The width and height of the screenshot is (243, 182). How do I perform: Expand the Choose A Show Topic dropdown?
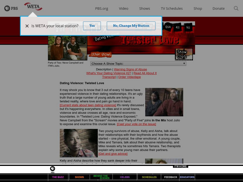(x=138, y=63)
